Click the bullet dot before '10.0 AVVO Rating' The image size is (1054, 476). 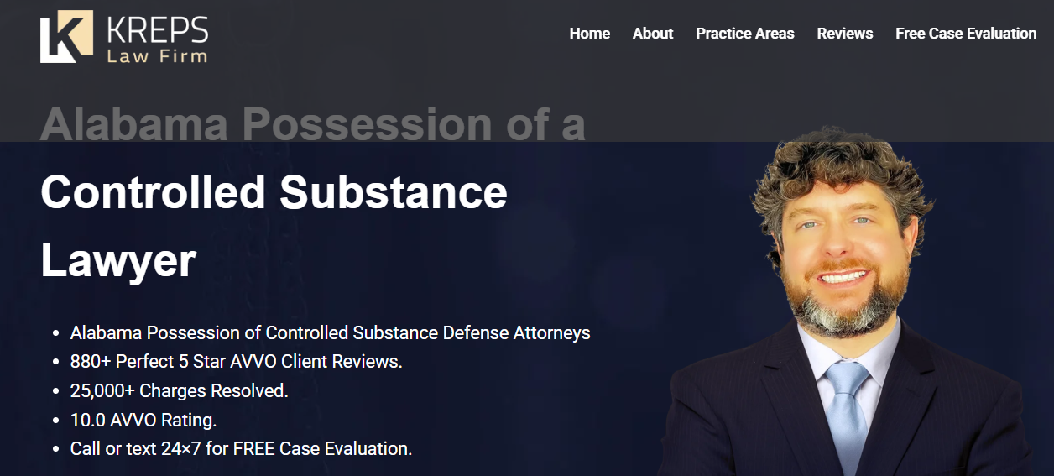55,421
